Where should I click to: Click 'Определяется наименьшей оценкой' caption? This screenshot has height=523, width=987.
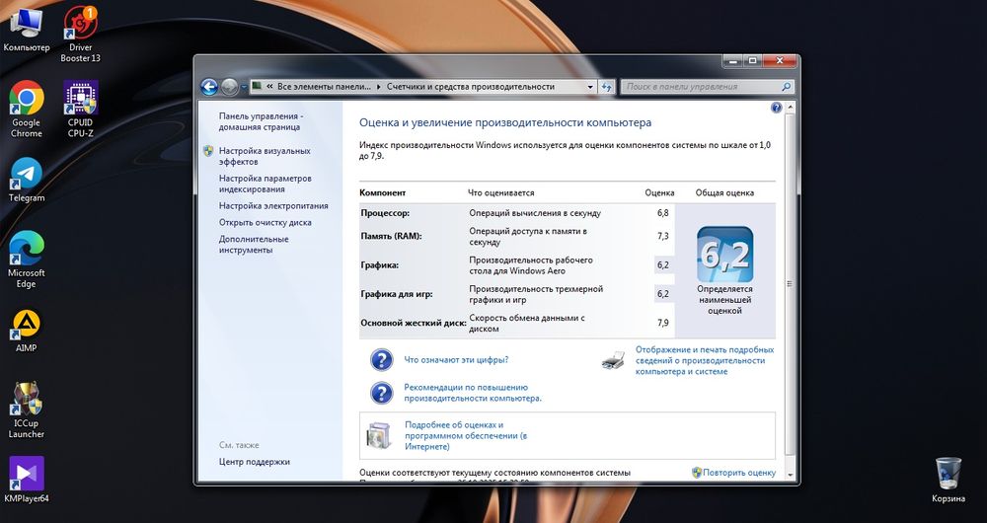pyautogui.click(x=724, y=300)
